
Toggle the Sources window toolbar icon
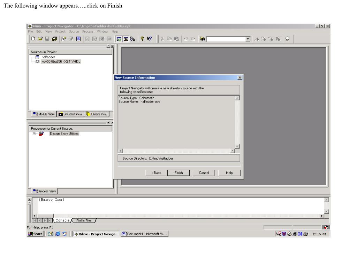(x=119, y=39)
